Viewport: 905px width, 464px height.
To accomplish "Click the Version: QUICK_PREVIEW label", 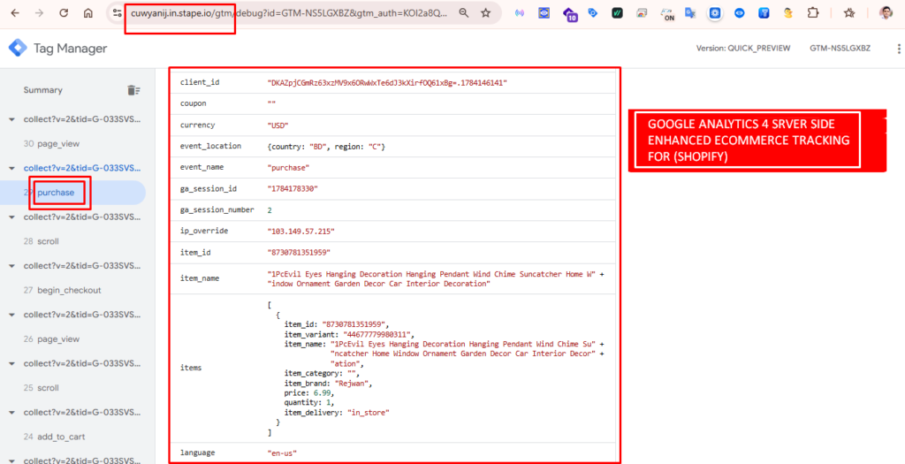I will tap(742, 49).
